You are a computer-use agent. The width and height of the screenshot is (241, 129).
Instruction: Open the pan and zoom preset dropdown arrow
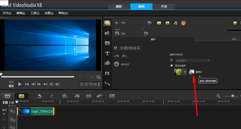(185, 72)
